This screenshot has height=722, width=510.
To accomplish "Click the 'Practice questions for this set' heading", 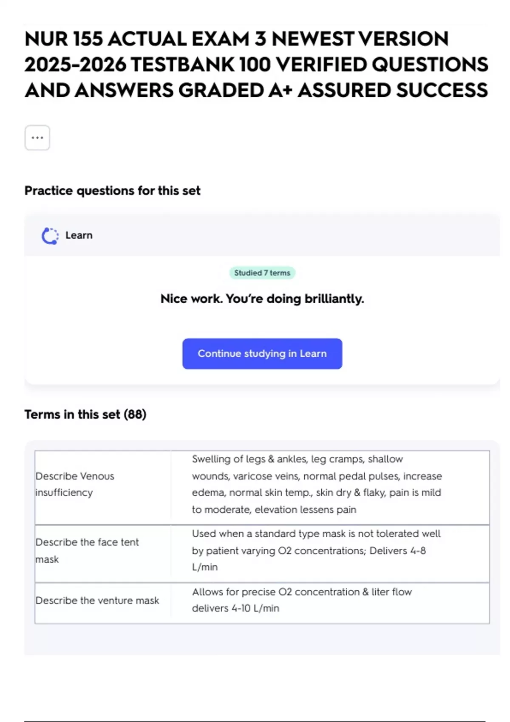I will tap(112, 191).
